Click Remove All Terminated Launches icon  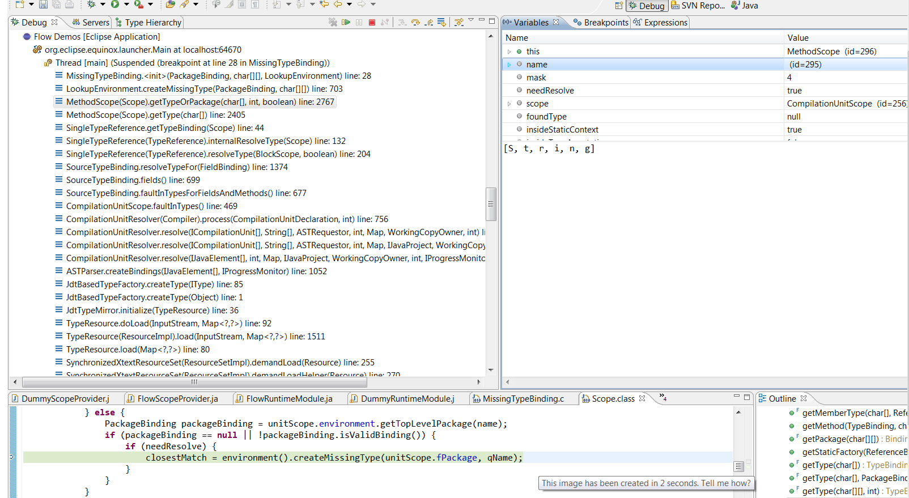[333, 22]
